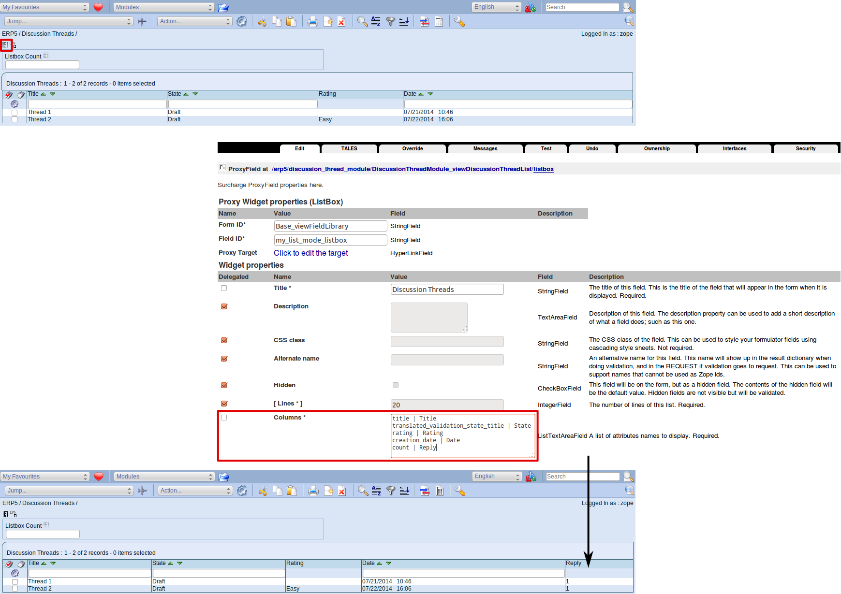Click Print icon in top toolbar
Image resolution: width=841 pixels, height=594 pixels.
tap(312, 21)
